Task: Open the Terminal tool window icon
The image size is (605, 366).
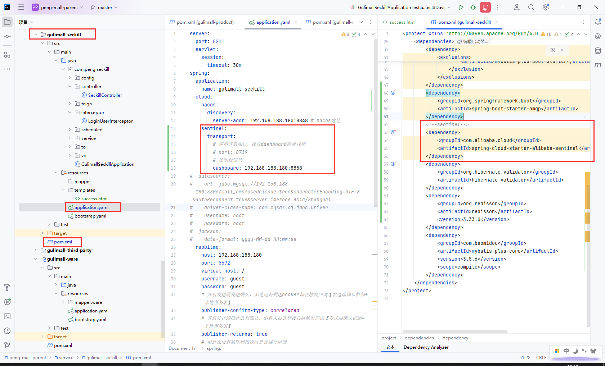Action: 7,316
